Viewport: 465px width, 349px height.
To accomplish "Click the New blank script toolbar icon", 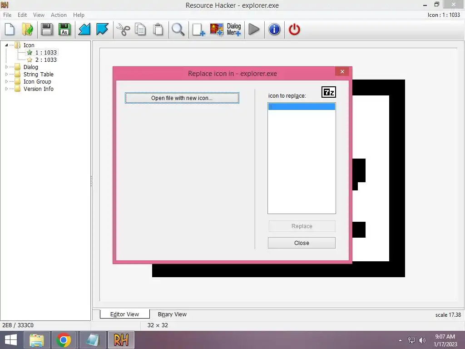I will tap(10, 30).
